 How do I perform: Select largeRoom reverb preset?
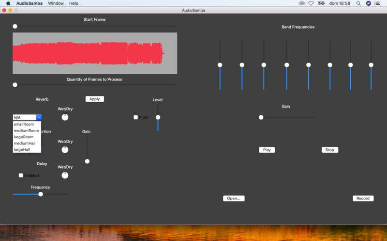pos(27,137)
